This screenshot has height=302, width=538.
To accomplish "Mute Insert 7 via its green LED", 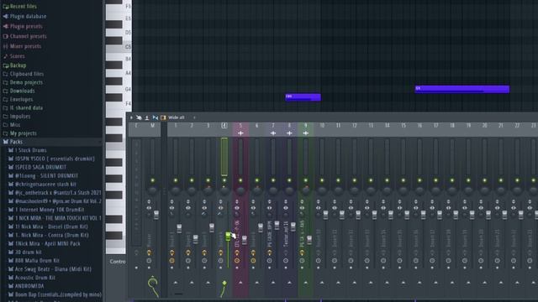I will pos(273,180).
